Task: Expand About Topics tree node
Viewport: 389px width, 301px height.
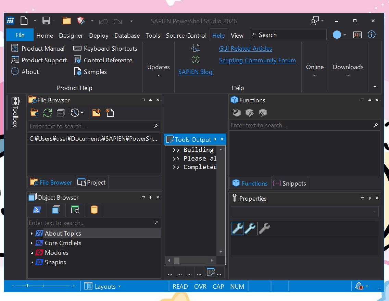Action: (32, 234)
